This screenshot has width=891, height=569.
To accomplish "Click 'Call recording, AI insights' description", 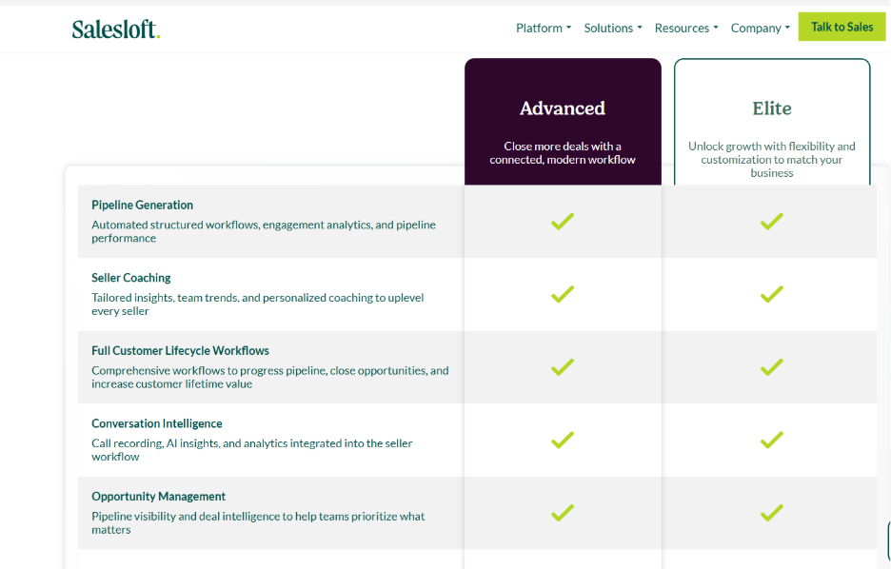I will coord(251,450).
